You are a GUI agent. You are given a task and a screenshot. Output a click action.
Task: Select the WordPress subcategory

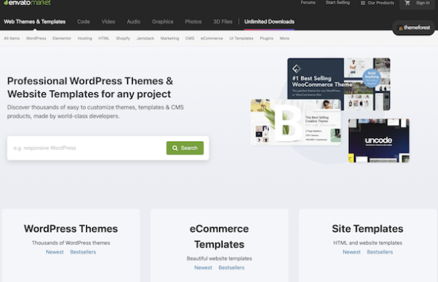(36, 39)
